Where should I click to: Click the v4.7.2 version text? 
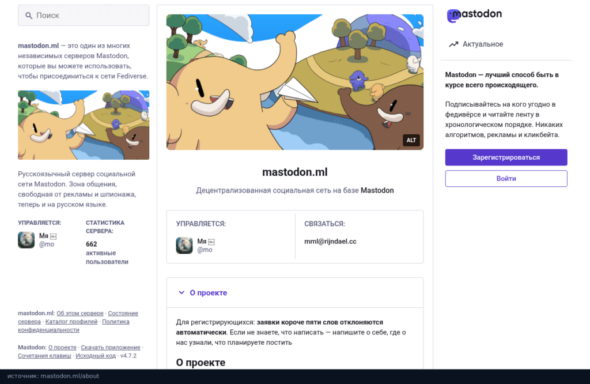(128, 355)
